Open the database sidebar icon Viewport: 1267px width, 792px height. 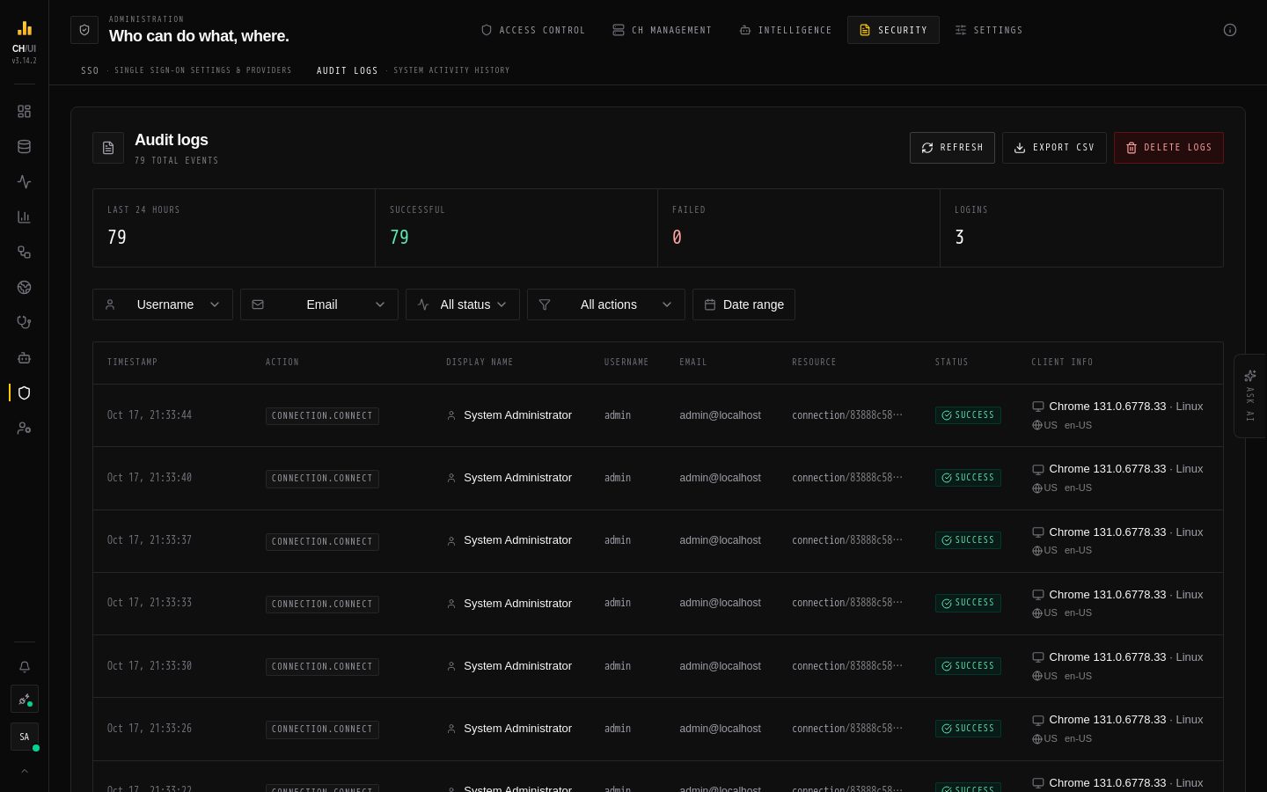coord(24,147)
